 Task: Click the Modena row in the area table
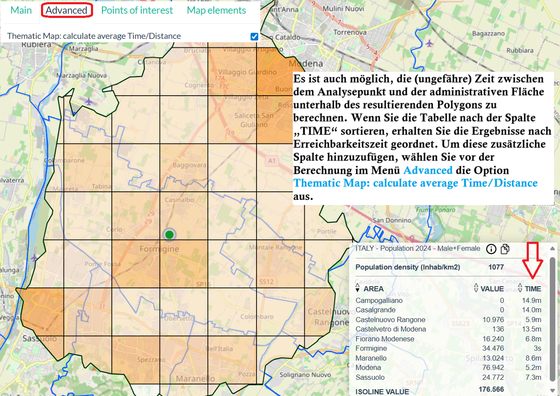[368, 367]
